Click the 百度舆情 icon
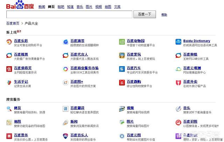 pos(178,55)
